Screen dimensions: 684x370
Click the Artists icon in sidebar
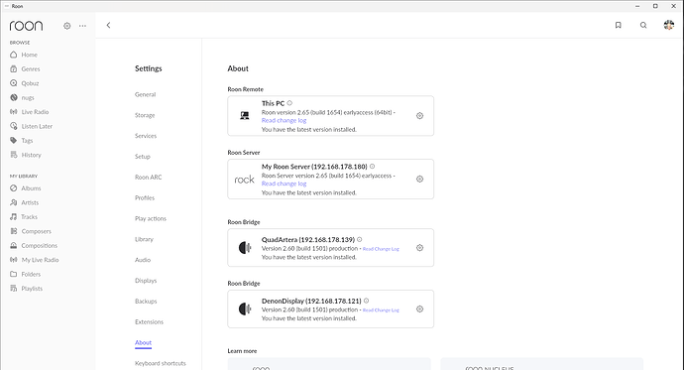(14, 202)
